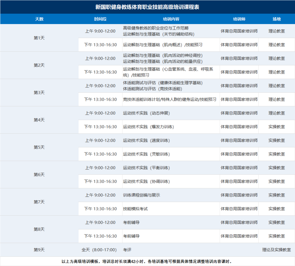This screenshot has height=266, width=295.
Task: Click 实操教室 venue for 技能模拟考试 row
Action: pyautogui.click(x=276, y=209)
